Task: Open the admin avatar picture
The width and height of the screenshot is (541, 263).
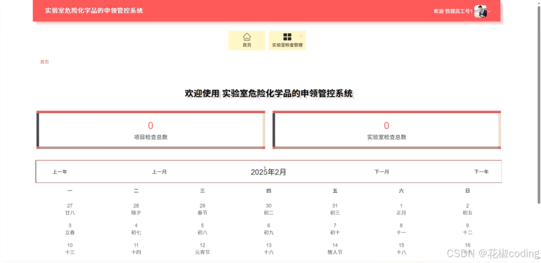Action: click(480, 11)
